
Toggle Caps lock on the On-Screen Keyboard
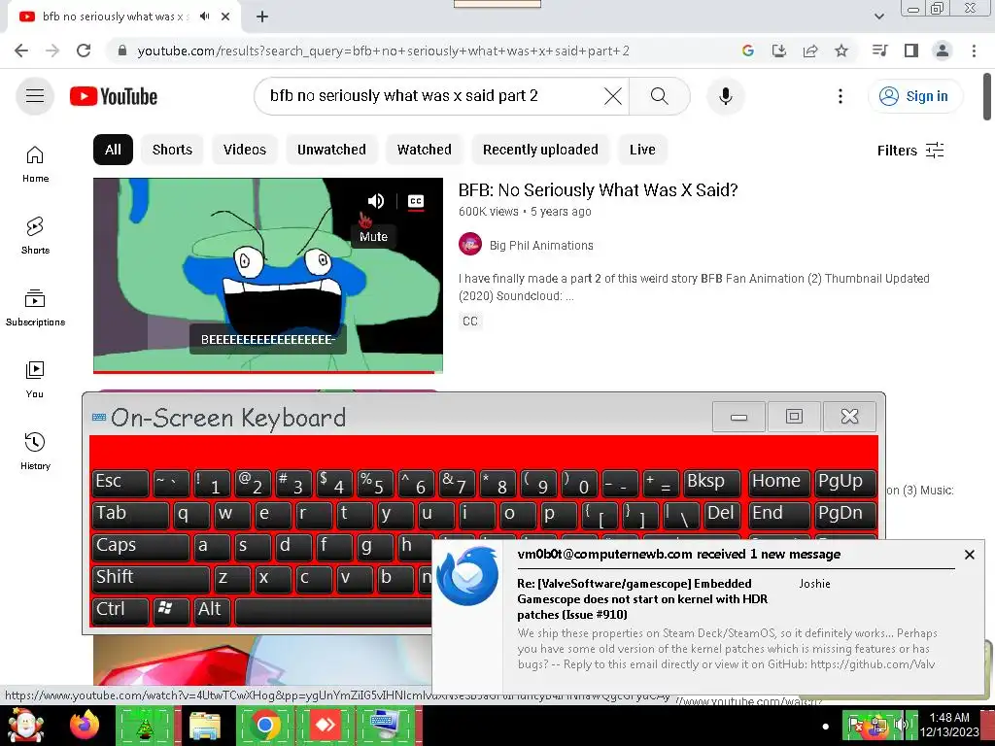pyautogui.click(x=140, y=547)
